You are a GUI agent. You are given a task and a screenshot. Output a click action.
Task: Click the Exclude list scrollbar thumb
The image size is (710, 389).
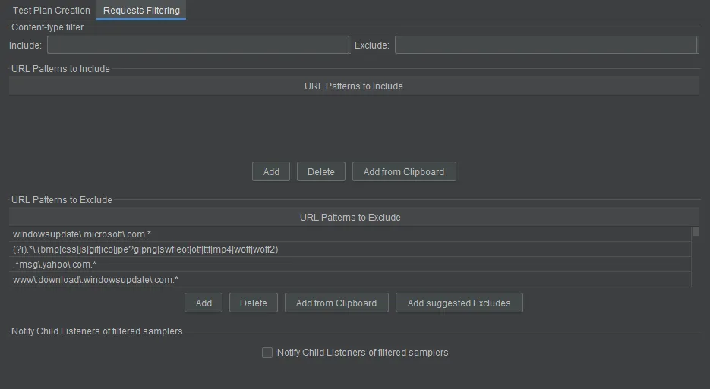coord(696,231)
